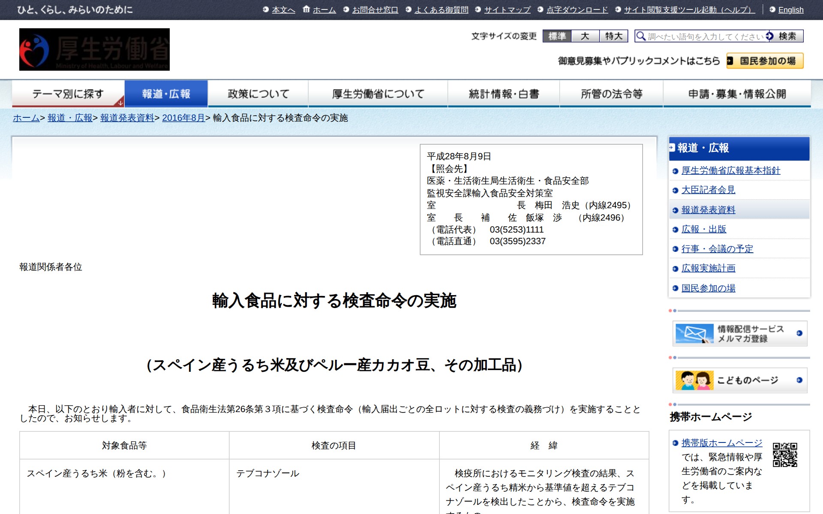
Task: Enable 特大 text size
Action: [x=613, y=37]
